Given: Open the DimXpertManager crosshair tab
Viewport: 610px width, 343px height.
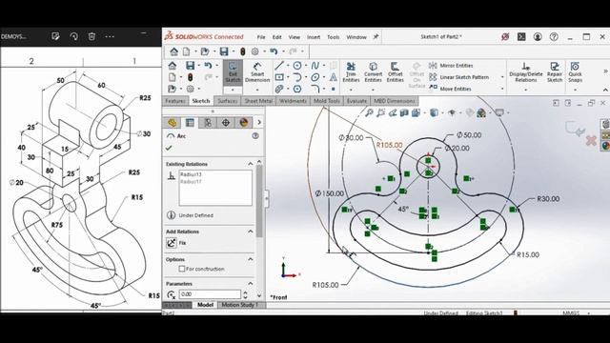Looking at the screenshot, I should coord(226,123).
